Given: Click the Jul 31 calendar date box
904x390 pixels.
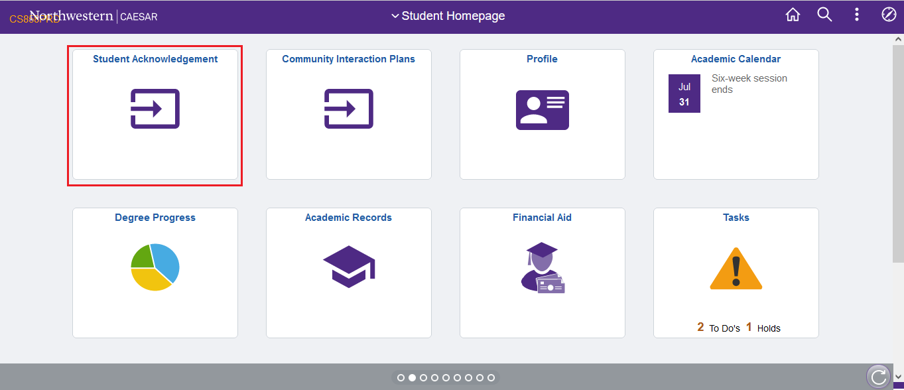Looking at the screenshot, I should click(684, 94).
